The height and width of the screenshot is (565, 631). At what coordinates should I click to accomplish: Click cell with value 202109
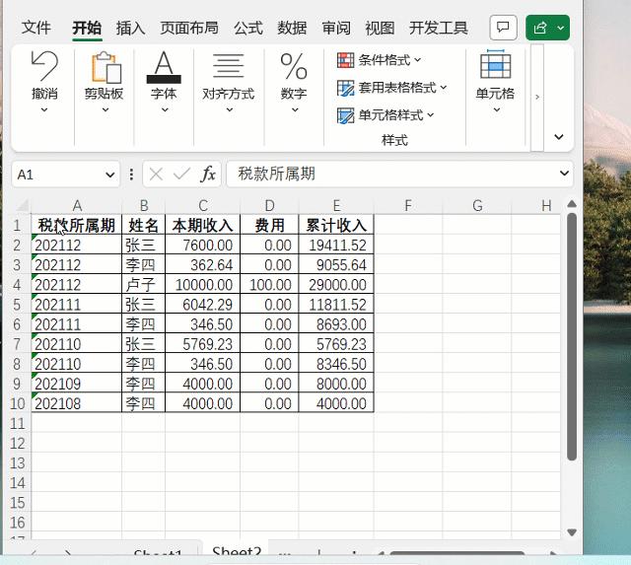click(77, 384)
